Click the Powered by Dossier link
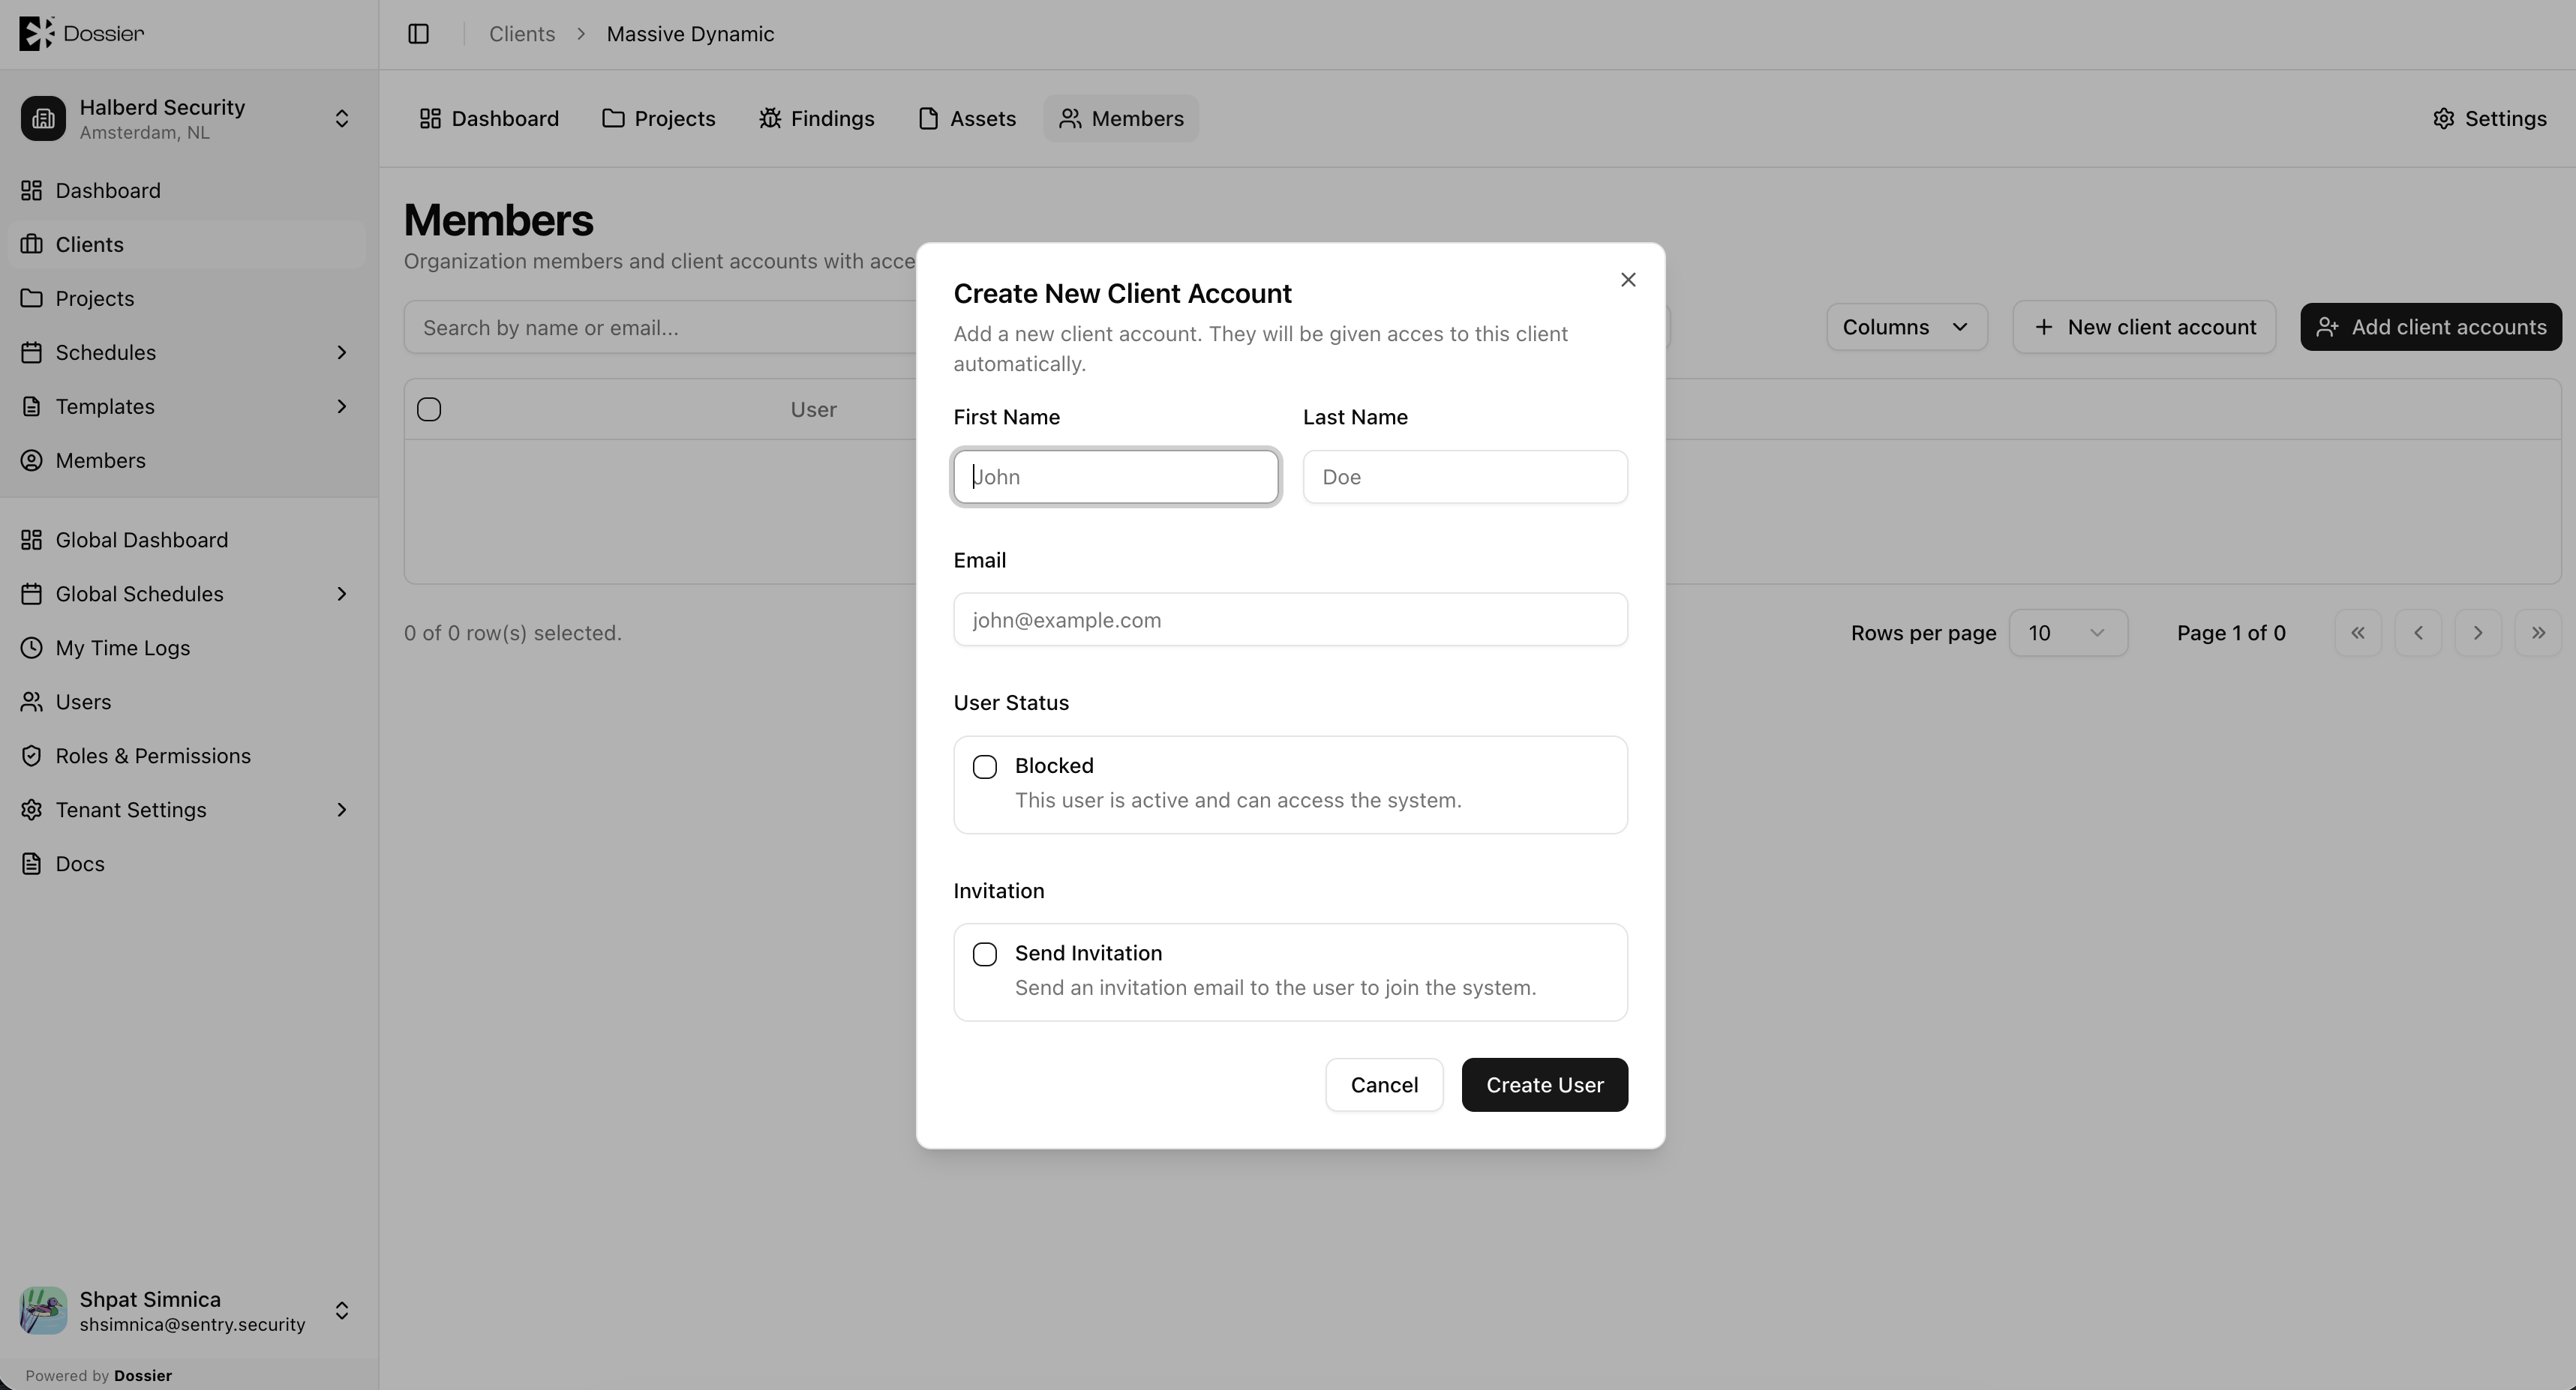The width and height of the screenshot is (2576, 1390). 99,1375
